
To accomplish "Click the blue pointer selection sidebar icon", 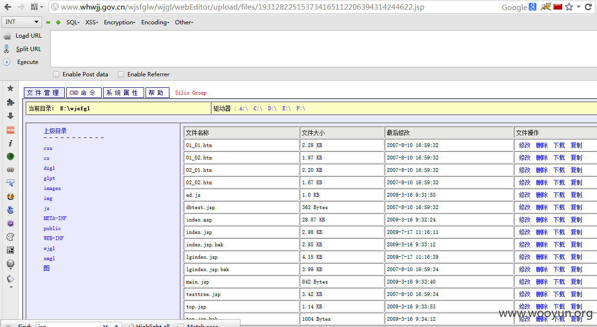I will pyautogui.click(x=10, y=183).
